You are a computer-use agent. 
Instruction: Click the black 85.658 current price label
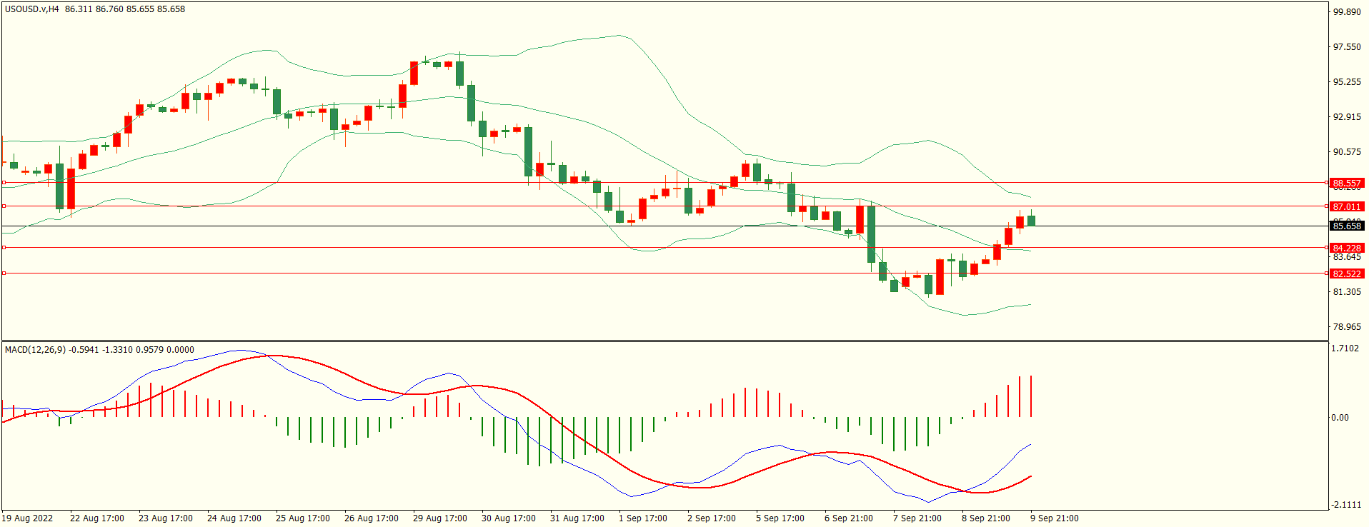click(1347, 226)
